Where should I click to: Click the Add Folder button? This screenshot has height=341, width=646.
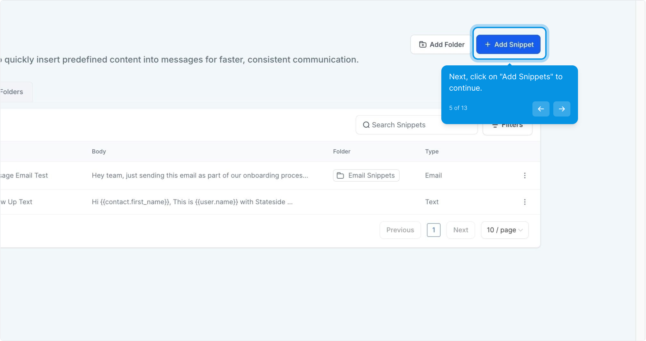442,45
